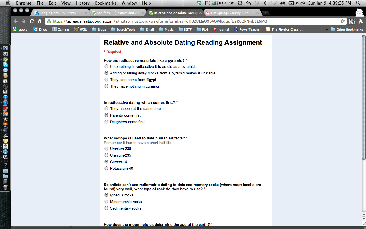Launch Skype from the Dock
The image size is (366, 229).
pyautogui.click(x=5, y=65)
